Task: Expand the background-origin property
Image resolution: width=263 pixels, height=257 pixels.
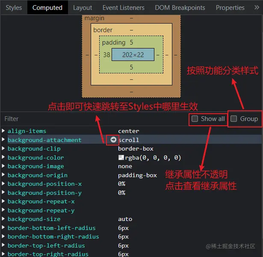Action: pos(3,175)
